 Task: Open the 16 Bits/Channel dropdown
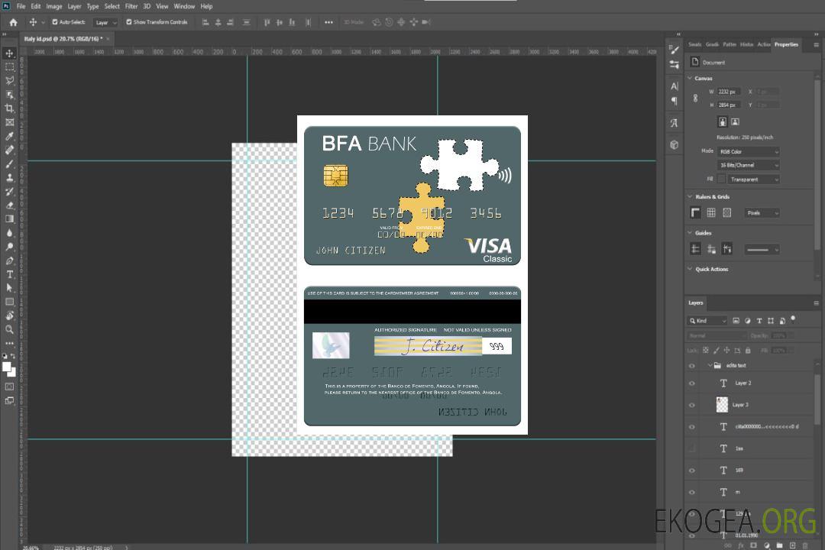coord(748,165)
